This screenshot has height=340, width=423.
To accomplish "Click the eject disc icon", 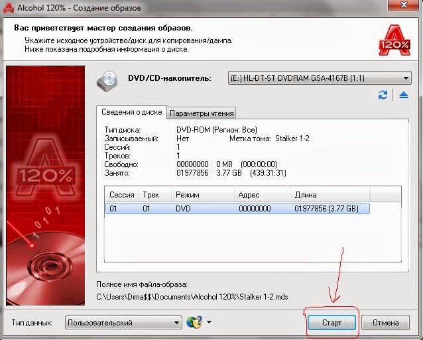I will 404,95.
